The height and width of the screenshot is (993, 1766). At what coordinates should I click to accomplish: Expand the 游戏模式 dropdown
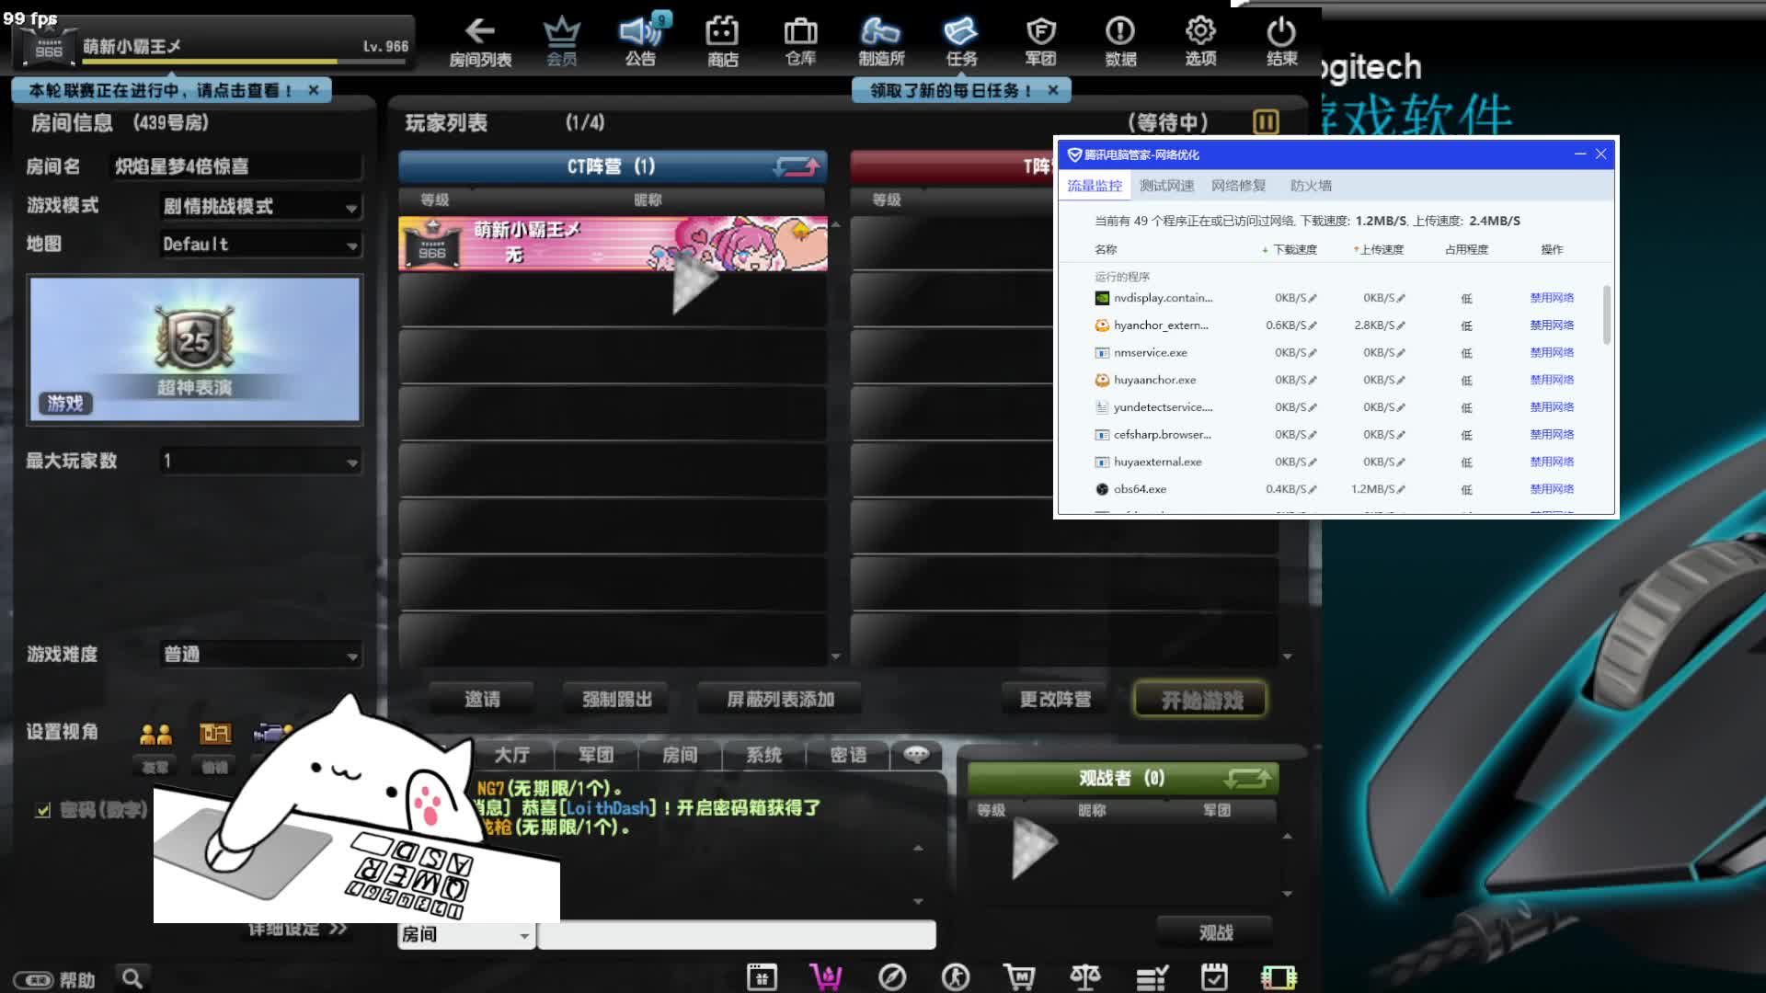click(x=351, y=208)
